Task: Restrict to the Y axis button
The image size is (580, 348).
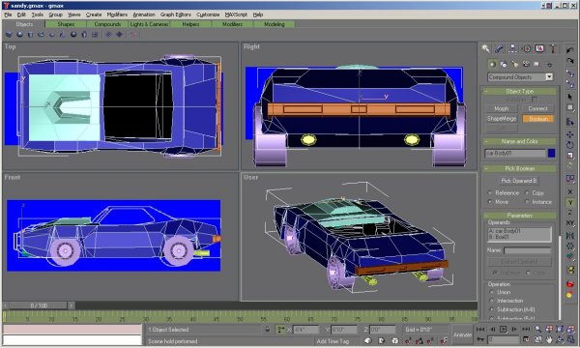Action: pos(569,202)
